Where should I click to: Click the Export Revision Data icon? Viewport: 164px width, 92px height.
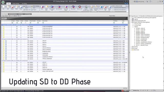coord(86,7)
